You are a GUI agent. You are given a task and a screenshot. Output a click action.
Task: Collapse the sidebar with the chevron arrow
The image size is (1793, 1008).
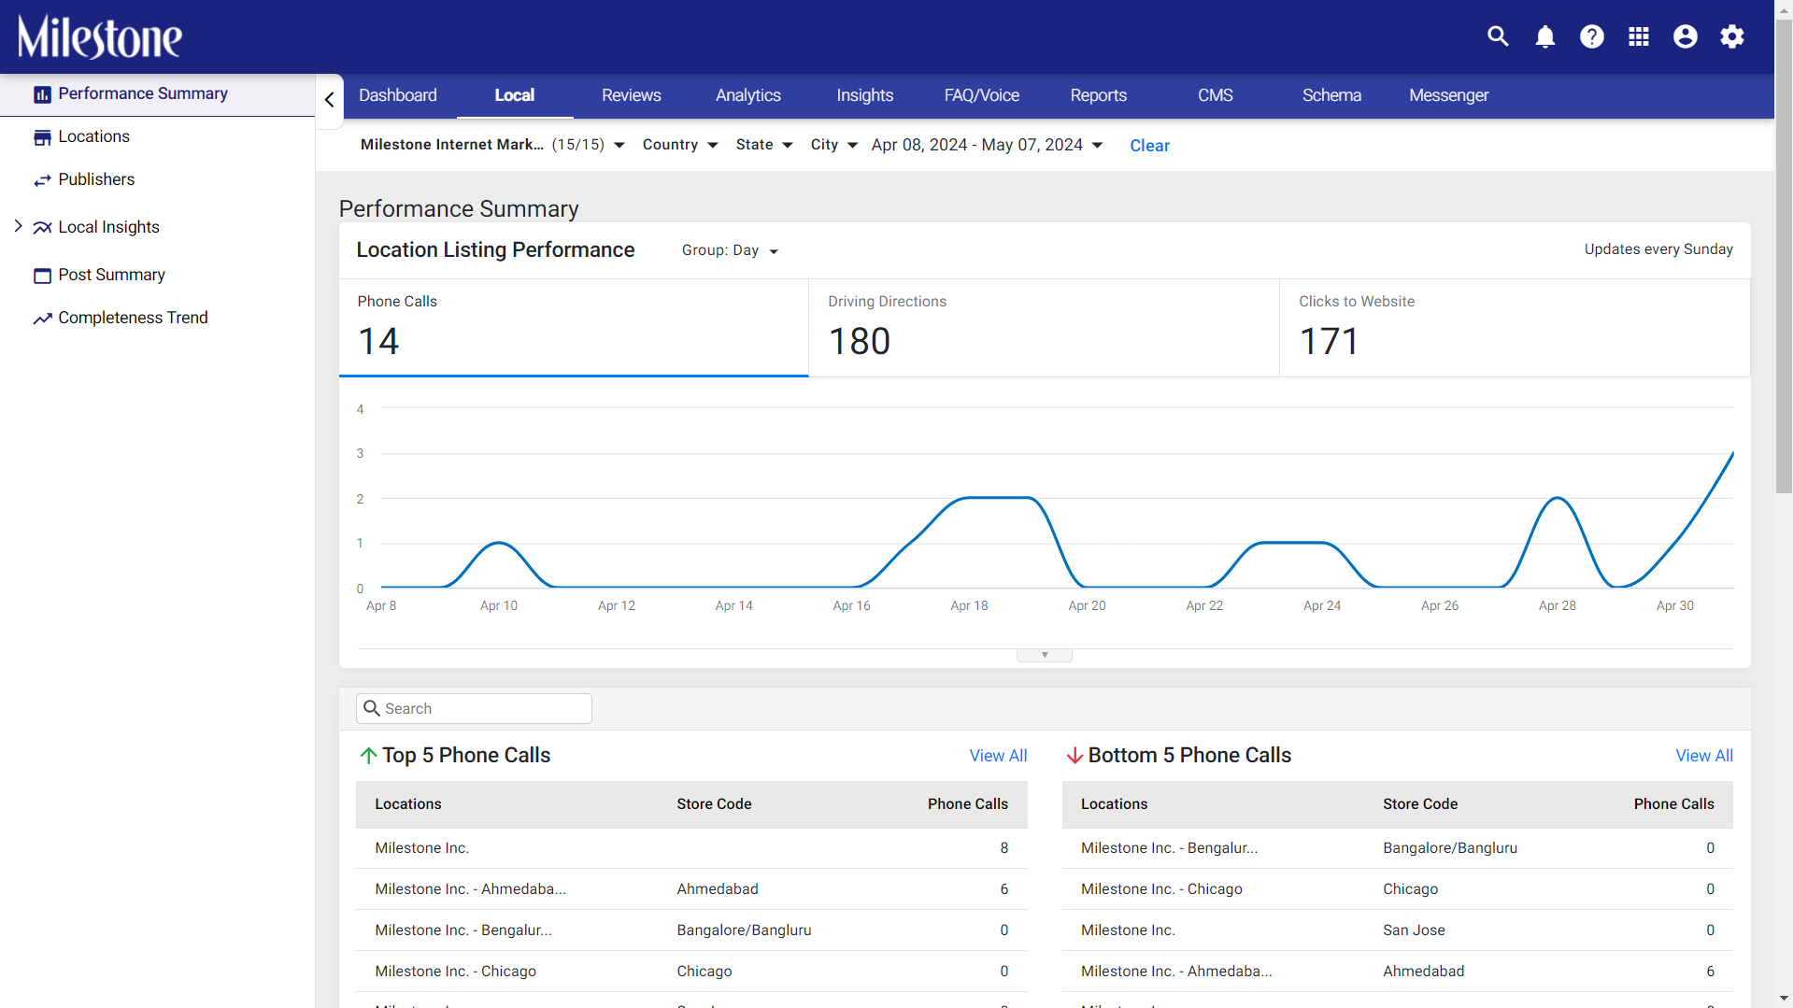coord(329,99)
